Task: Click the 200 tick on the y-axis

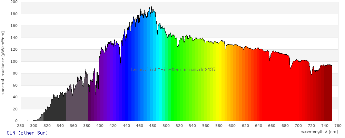Action: tap(14, 2)
